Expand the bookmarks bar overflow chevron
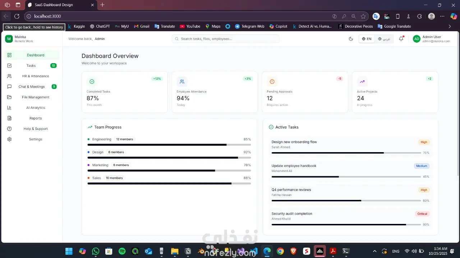Screen dimensions: 460x258 click(450, 26)
